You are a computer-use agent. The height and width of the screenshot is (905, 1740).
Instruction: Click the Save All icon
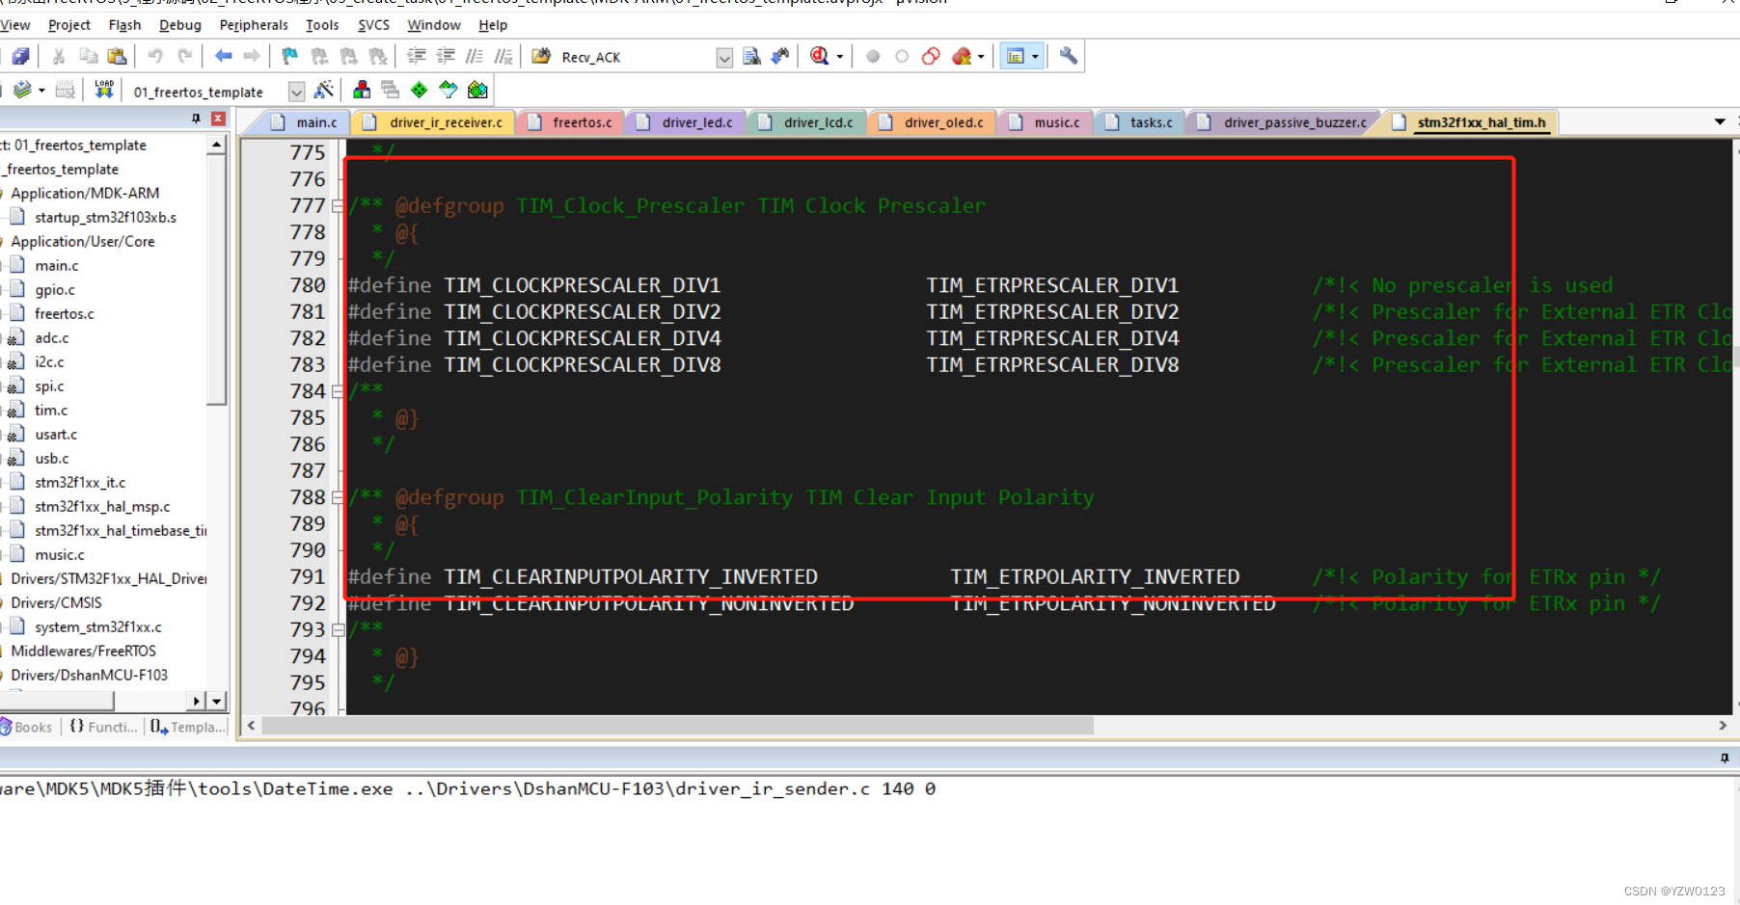click(20, 57)
